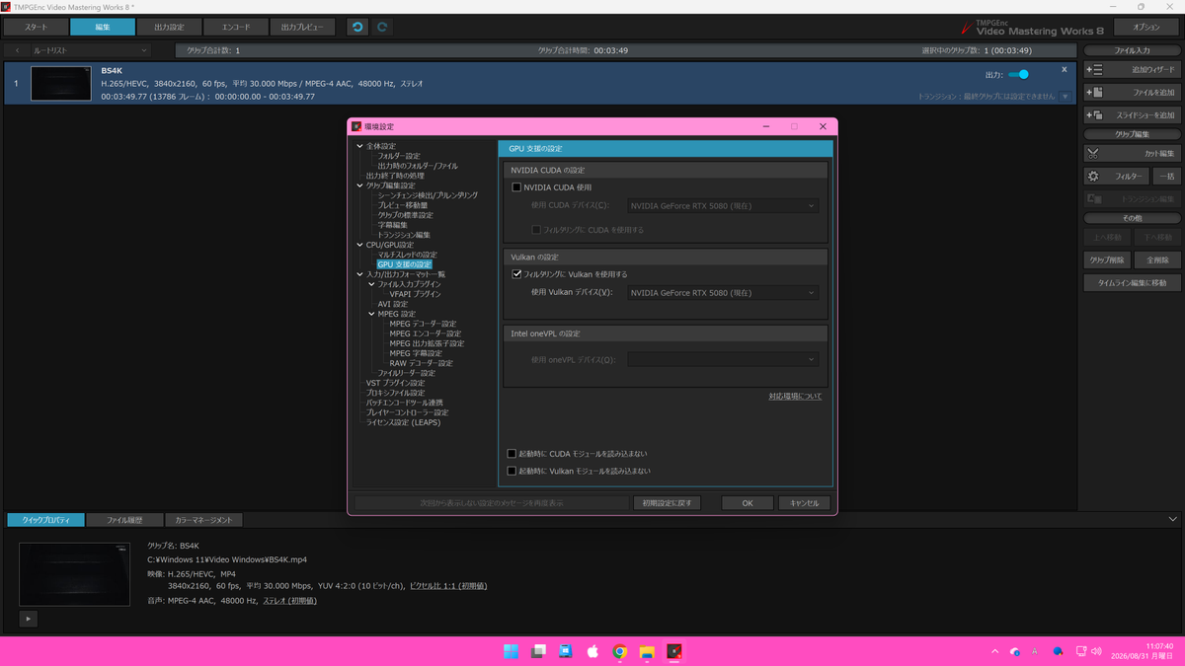The height and width of the screenshot is (666, 1185).
Task: Select フォルダー設定 in settings tree
Action: (x=399, y=156)
